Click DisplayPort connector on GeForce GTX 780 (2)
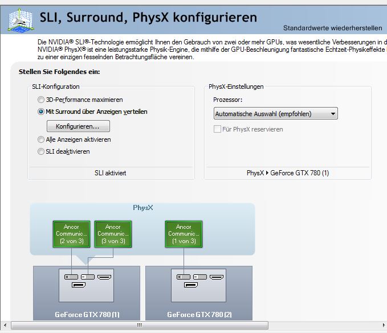The height and width of the screenshot is (333, 387). tap(191, 285)
